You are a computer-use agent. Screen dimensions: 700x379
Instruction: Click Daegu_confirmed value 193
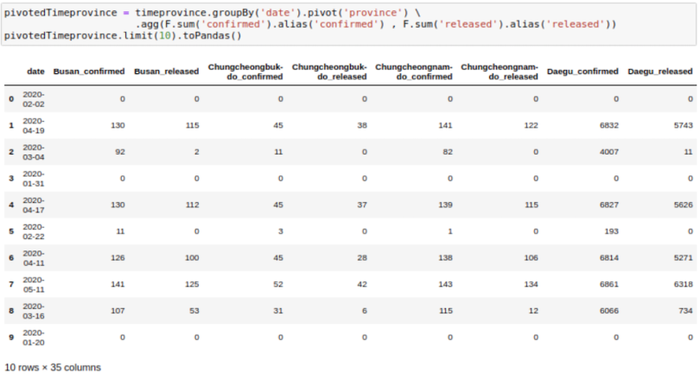[611, 231]
